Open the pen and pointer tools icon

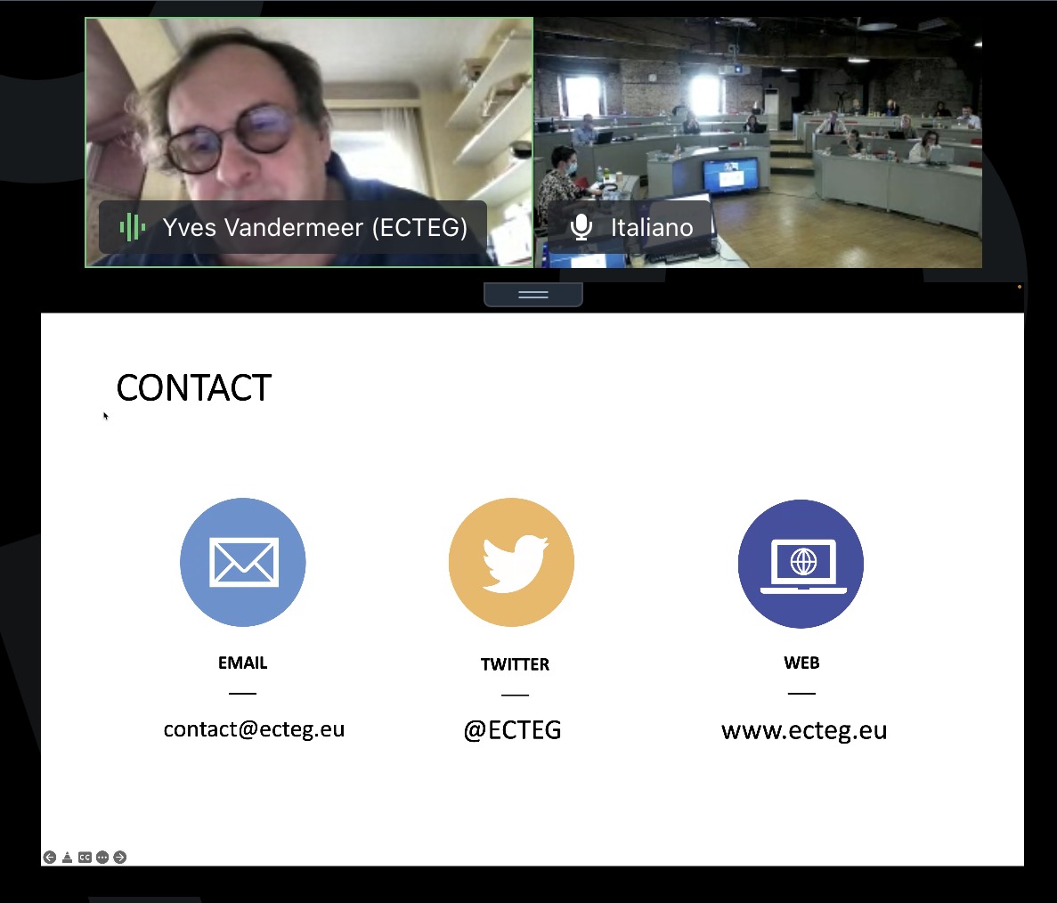(x=68, y=858)
